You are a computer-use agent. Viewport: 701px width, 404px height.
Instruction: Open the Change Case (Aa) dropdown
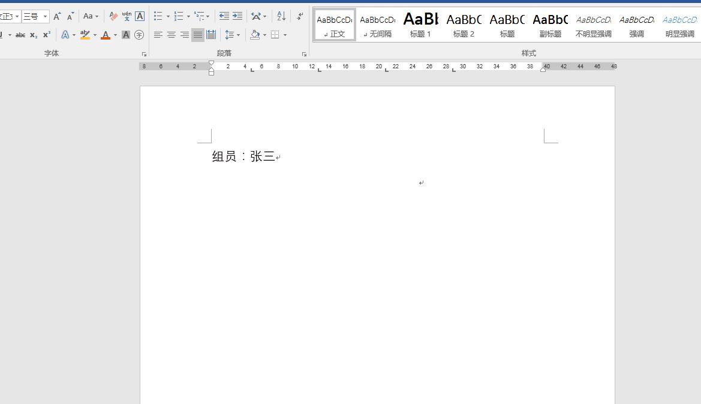pyautogui.click(x=91, y=17)
